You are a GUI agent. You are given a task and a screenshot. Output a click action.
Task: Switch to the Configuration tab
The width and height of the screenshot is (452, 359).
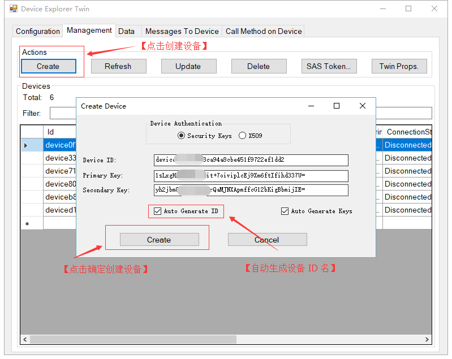tap(38, 31)
